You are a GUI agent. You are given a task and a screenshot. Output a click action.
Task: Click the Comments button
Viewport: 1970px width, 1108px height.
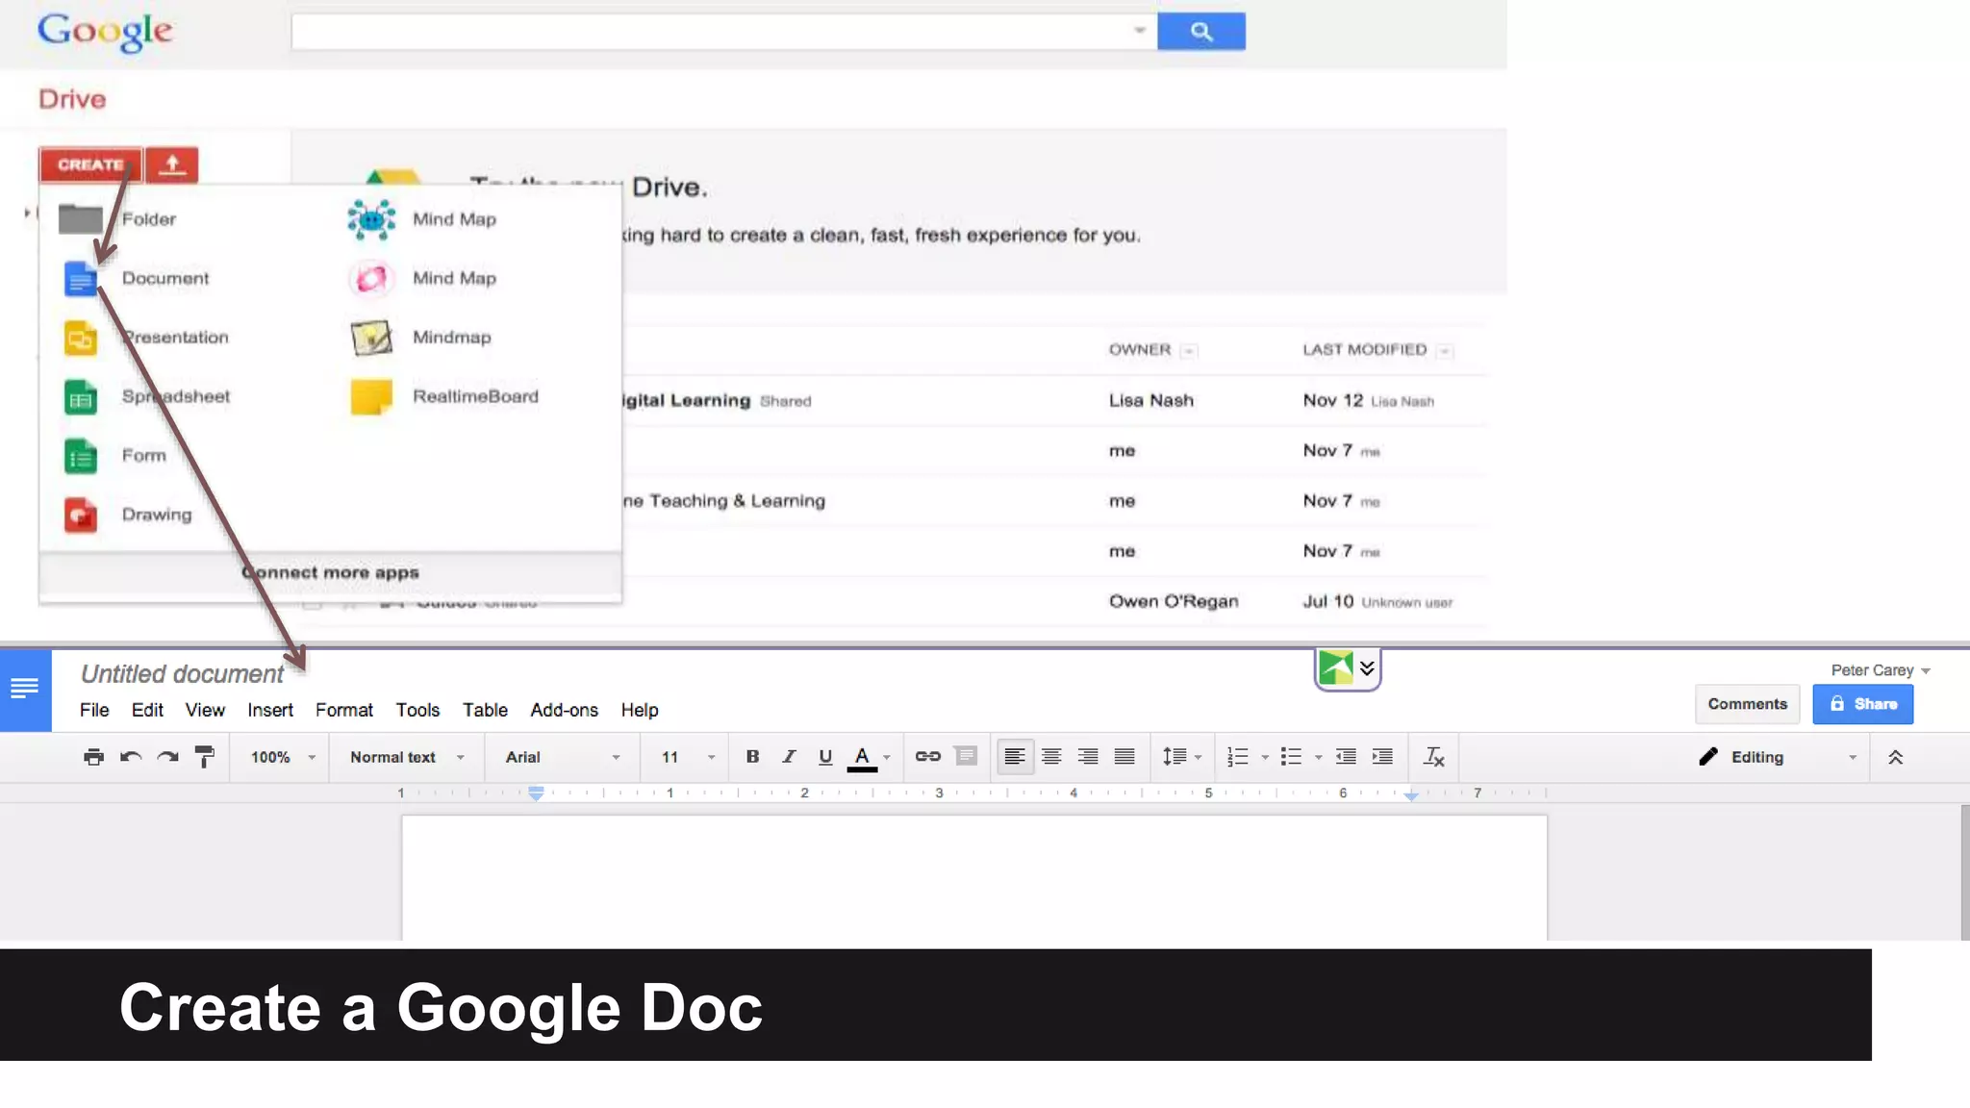pos(1747,704)
